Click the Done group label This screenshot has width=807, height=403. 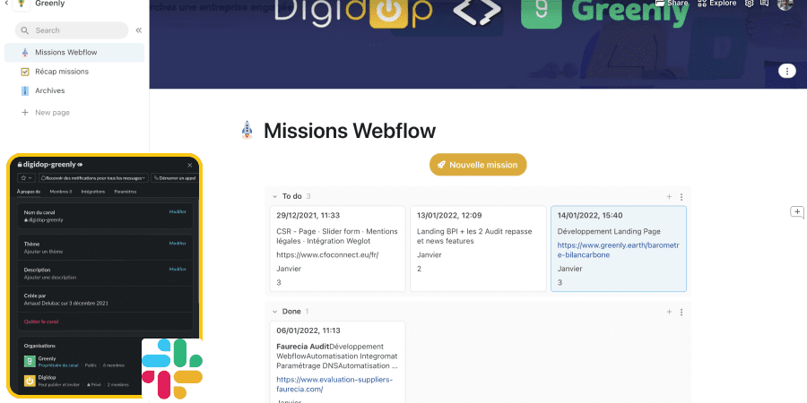click(291, 312)
